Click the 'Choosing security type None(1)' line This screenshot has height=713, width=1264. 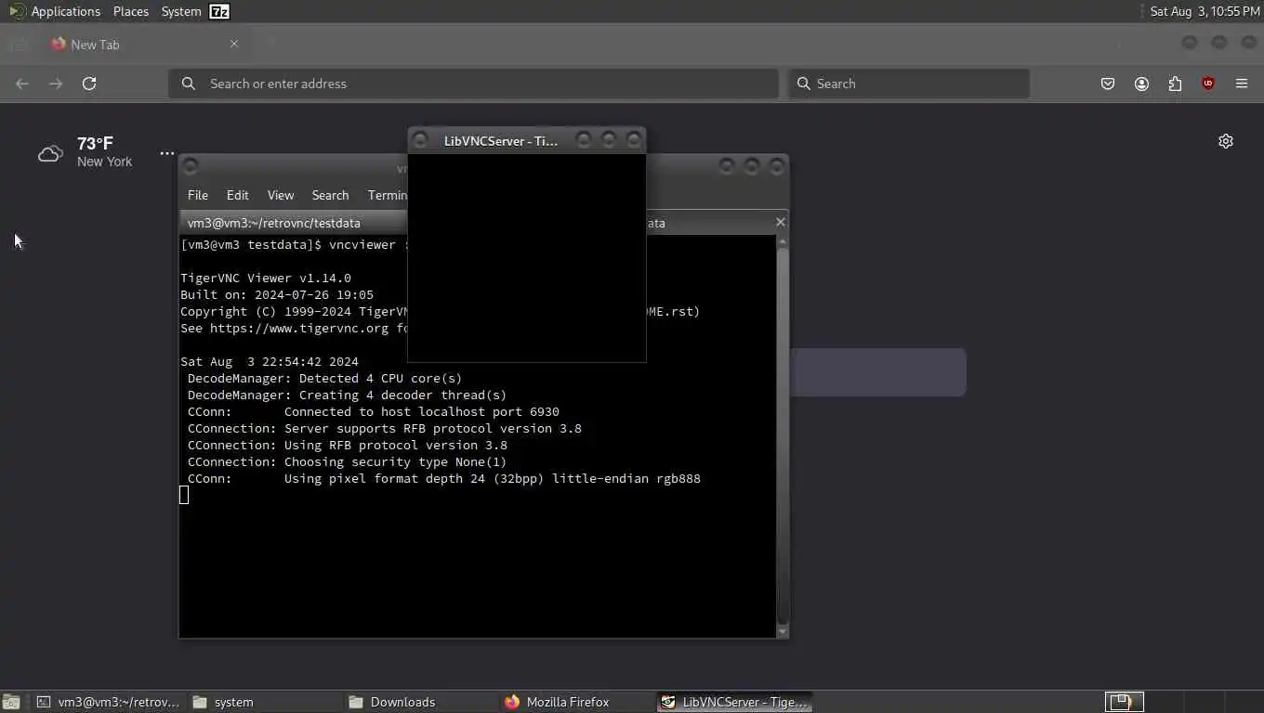348,461
